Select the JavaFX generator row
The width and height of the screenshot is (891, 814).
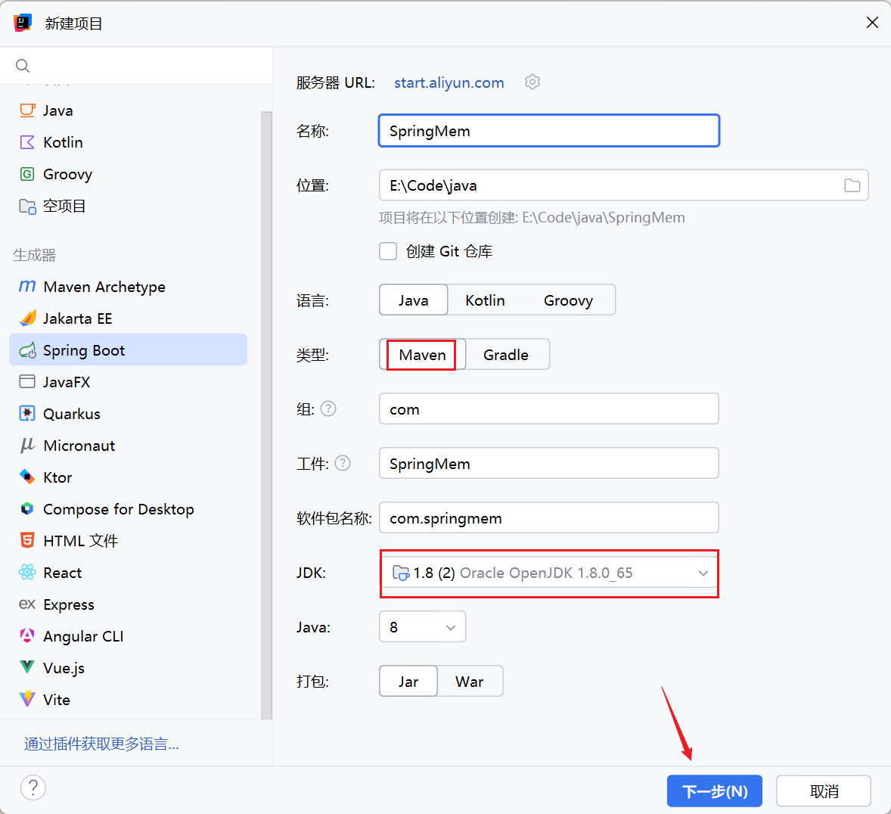[x=129, y=382]
